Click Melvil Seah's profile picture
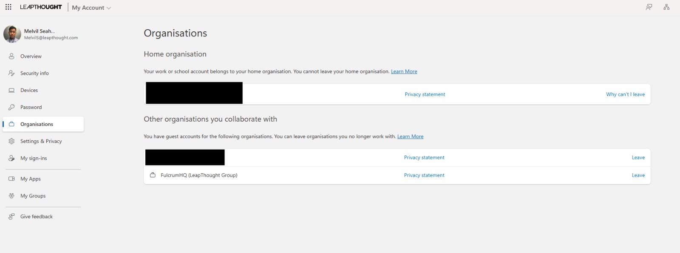Image resolution: width=680 pixels, height=253 pixels. [12, 34]
